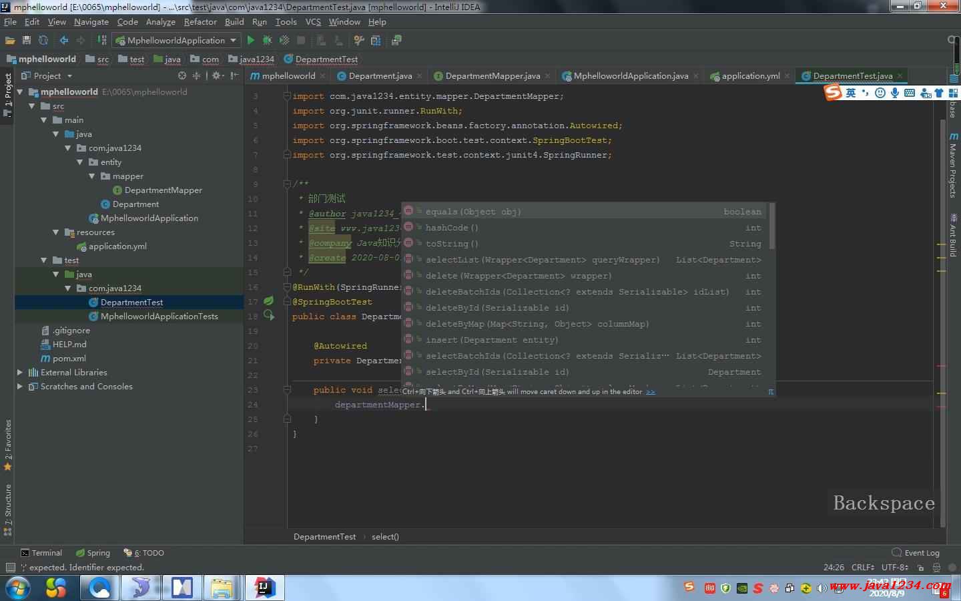Choose deleteById completion suggestion
Image resolution: width=961 pixels, height=601 pixels.
point(585,308)
